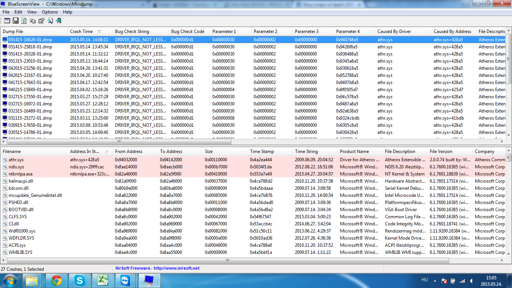
Task: Click address cell athr.sys+41bdb
Action: pos(448,118)
